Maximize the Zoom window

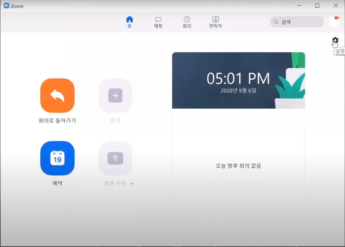(317, 6)
